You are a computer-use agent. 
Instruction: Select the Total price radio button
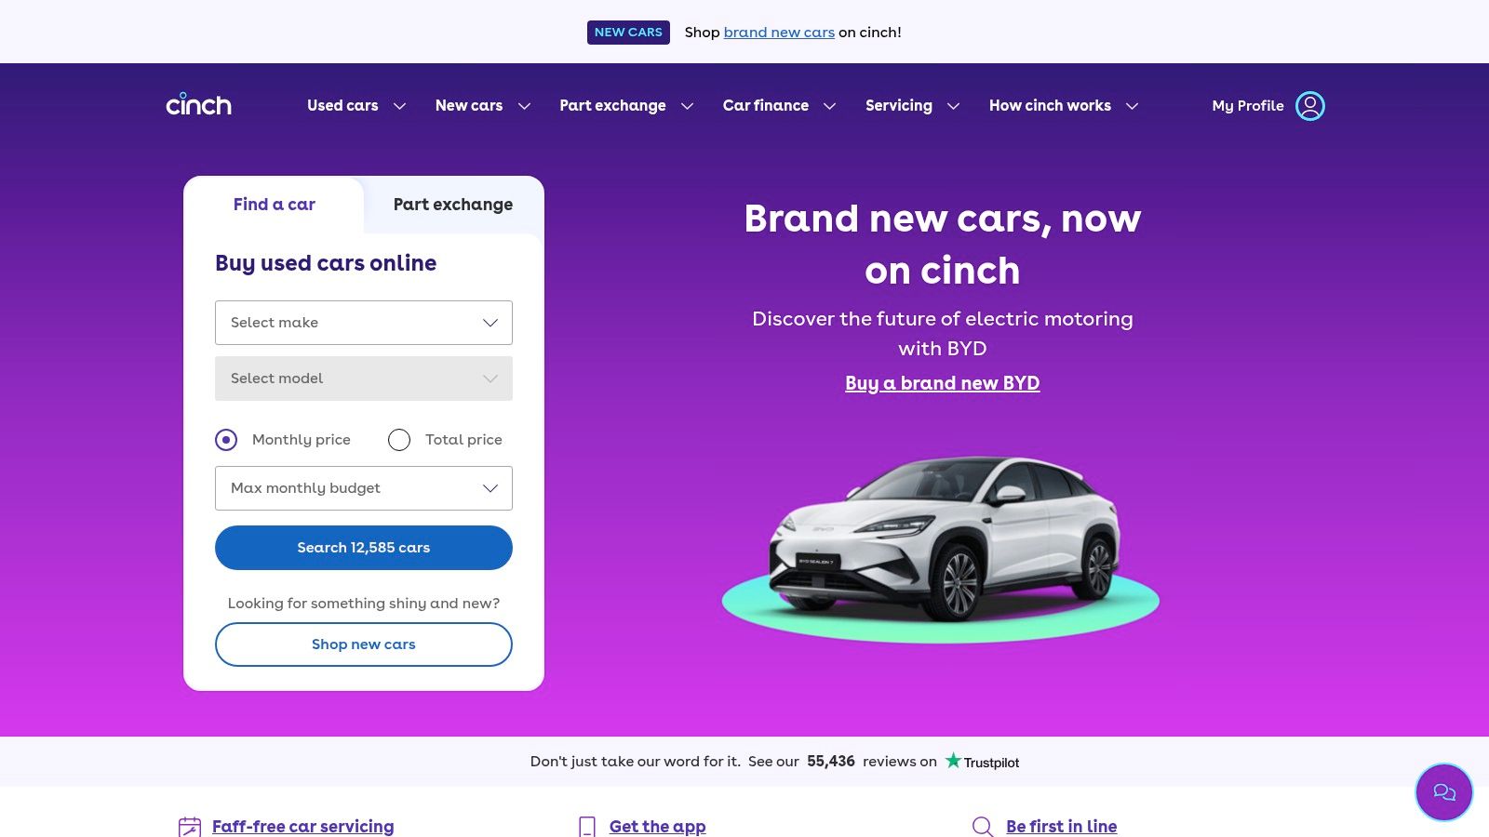[x=399, y=440]
